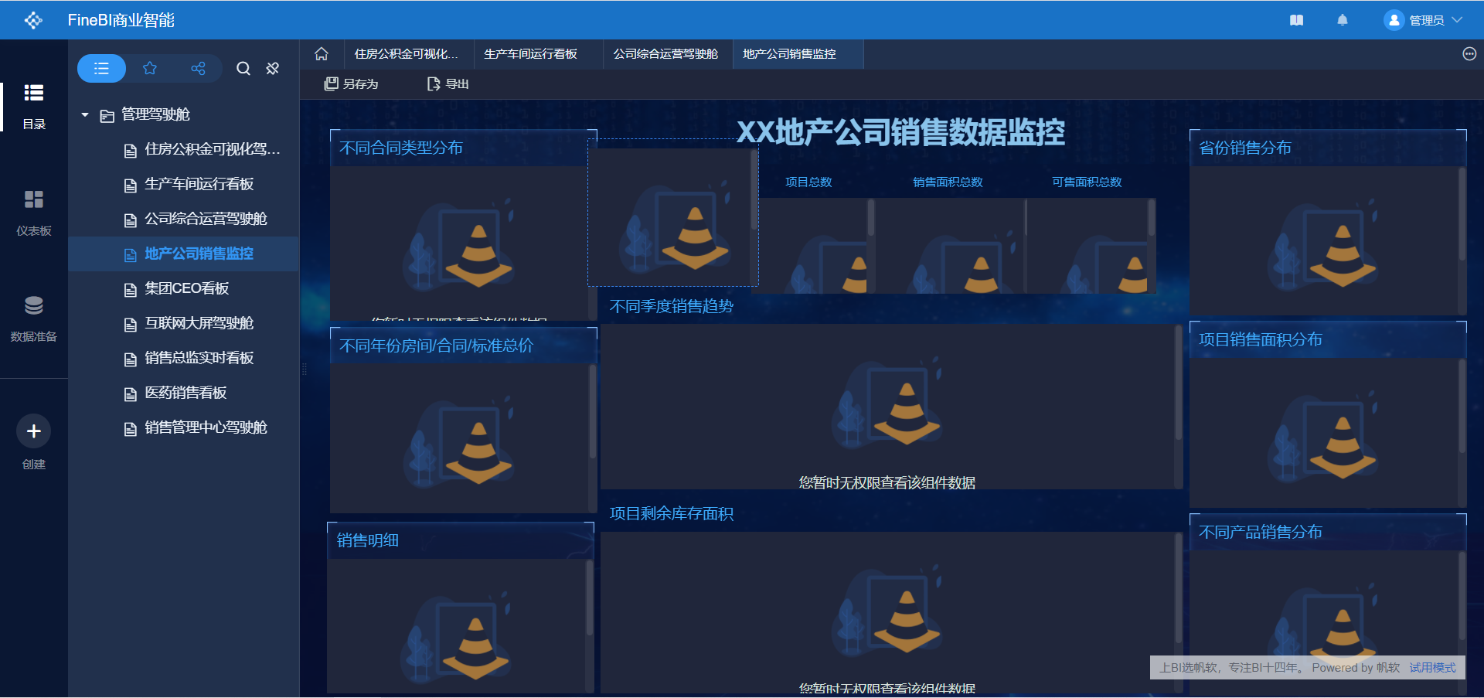Image resolution: width=1484 pixels, height=698 pixels.
Task: Open the help documentation book icon
Action: pos(1297,20)
